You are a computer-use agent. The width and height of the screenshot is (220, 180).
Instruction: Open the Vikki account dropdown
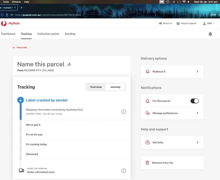[x=209, y=24]
